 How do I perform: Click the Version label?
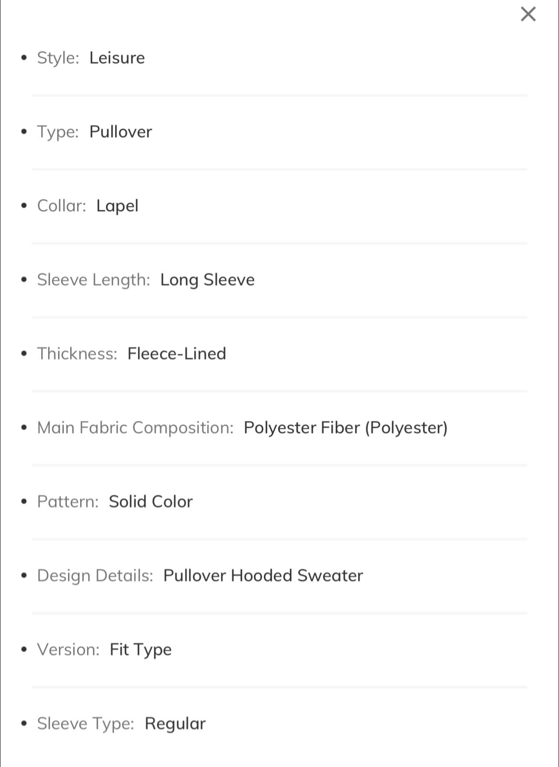(68, 650)
